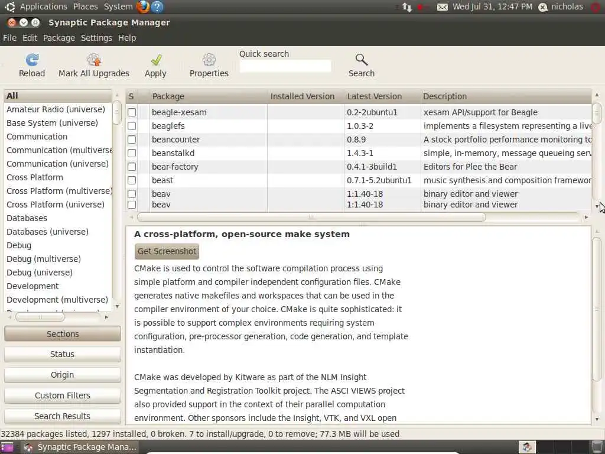Viewport: 605px width, 454px height.
Task: Select Amateur Radio (universe) section
Action: (58, 109)
